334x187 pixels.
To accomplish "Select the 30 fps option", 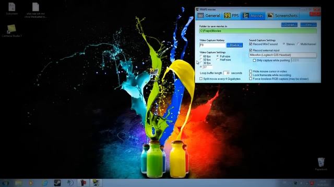I will pyautogui.click(x=205, y=63).
